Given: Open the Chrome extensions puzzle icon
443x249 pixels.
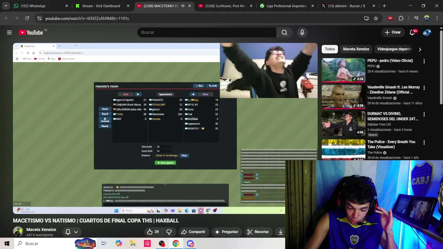Looking at the screenshot, I should (x=401, y=18).
